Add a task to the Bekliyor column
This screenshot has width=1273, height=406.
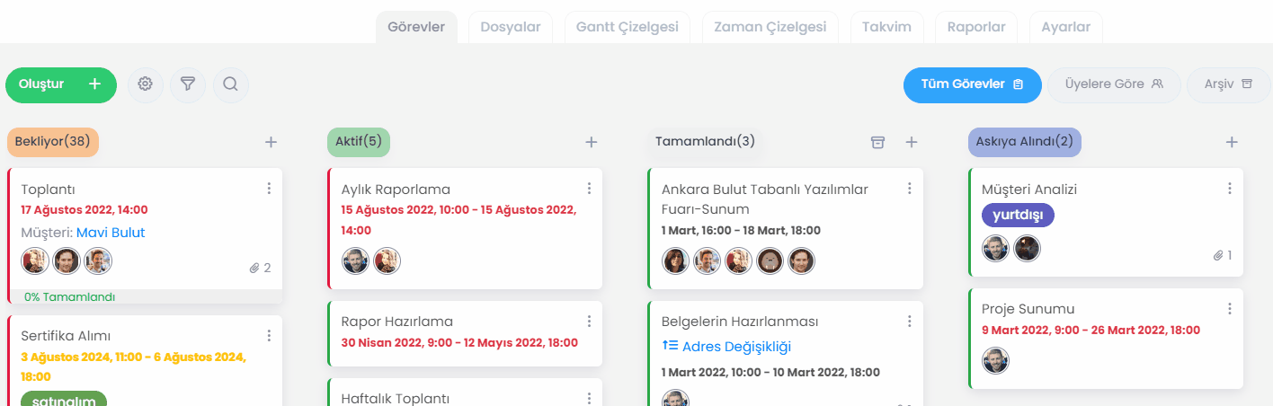[x=272, y=142]
